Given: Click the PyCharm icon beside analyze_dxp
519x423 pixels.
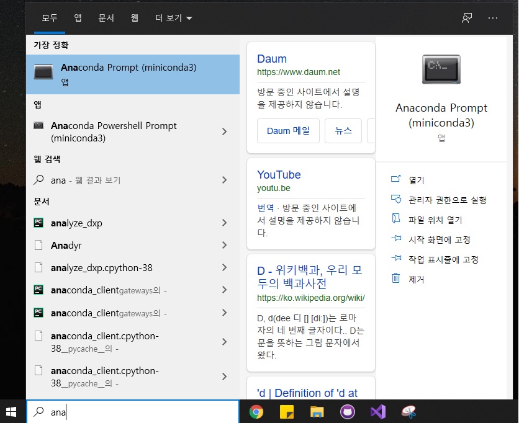Looking at the screenshot, I should click(x=38, y=223).
